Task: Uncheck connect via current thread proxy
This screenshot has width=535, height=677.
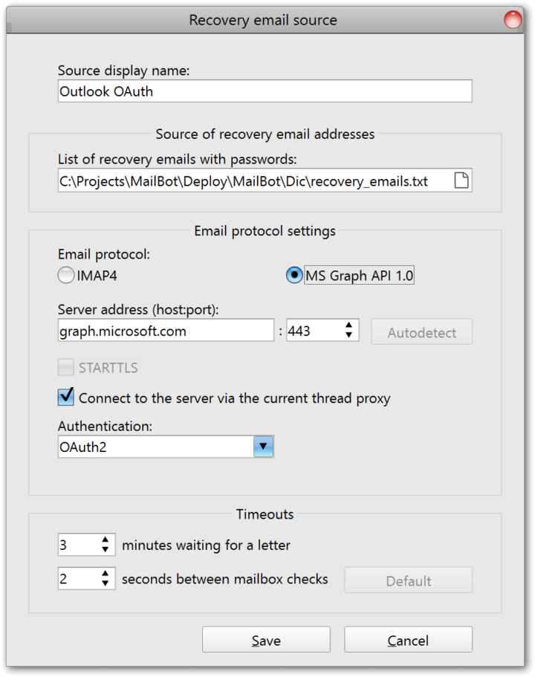Action: click(65, 397)
